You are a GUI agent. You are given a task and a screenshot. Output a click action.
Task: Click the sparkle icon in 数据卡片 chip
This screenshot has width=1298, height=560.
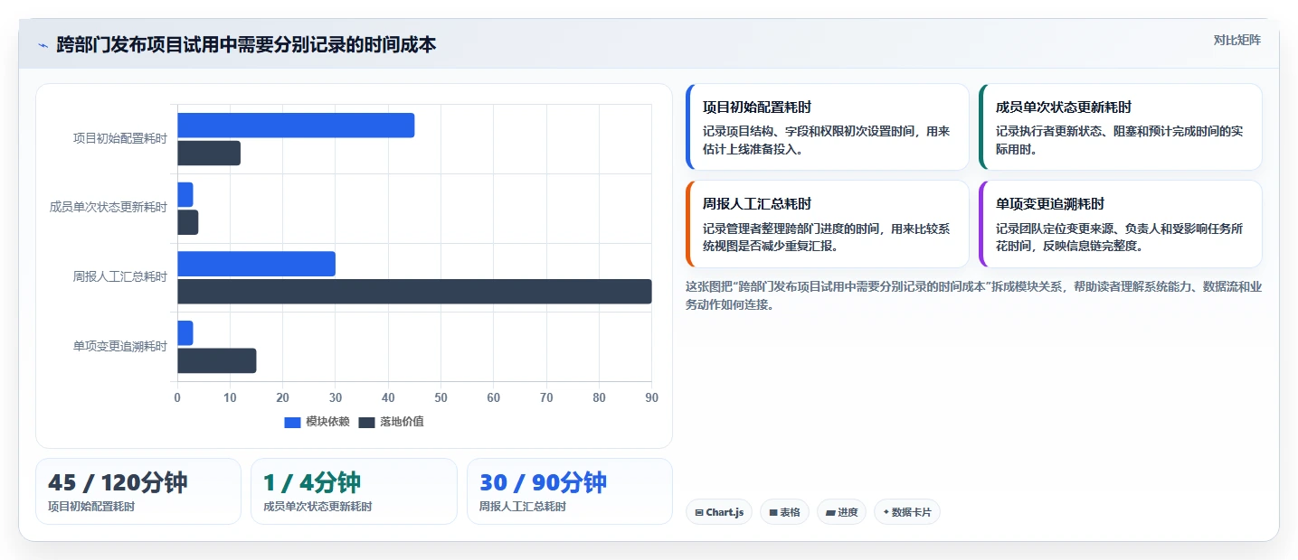pos(886,512)
